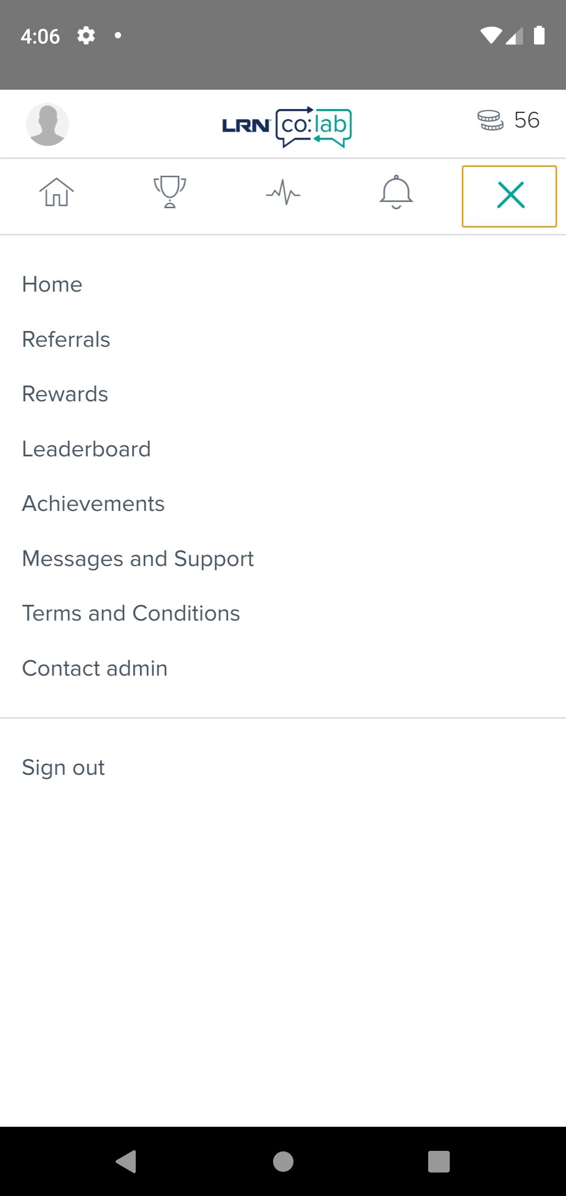
Task: Select the Achievements menu entry
Action: coord(93,504)
